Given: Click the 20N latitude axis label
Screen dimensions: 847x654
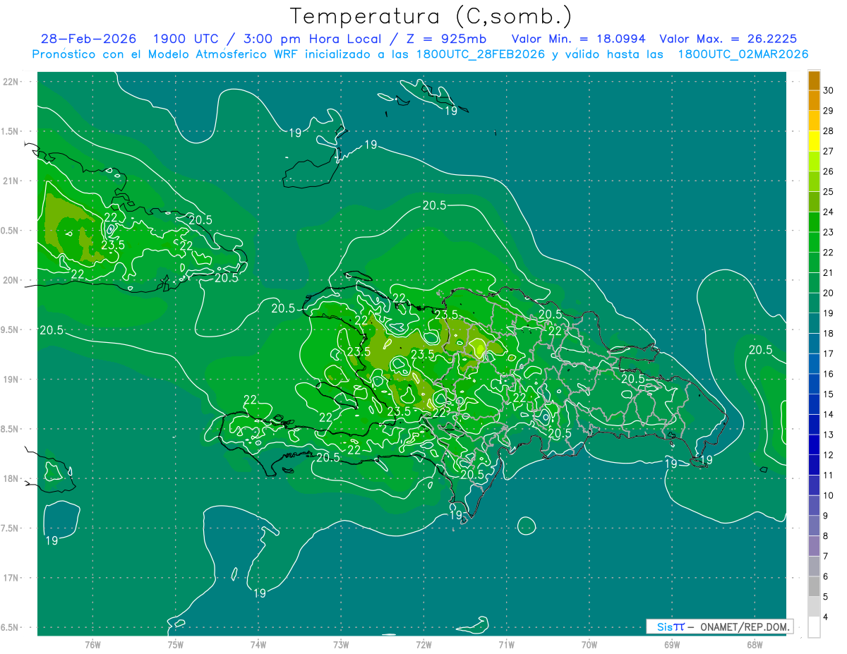Looking at the screenshot, I should pyautogui.click(x=11, y=280).
